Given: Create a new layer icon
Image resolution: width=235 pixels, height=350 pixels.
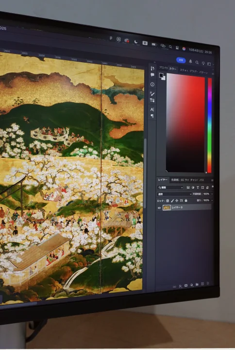Looking at the screenshot, I should pos(202,284).
